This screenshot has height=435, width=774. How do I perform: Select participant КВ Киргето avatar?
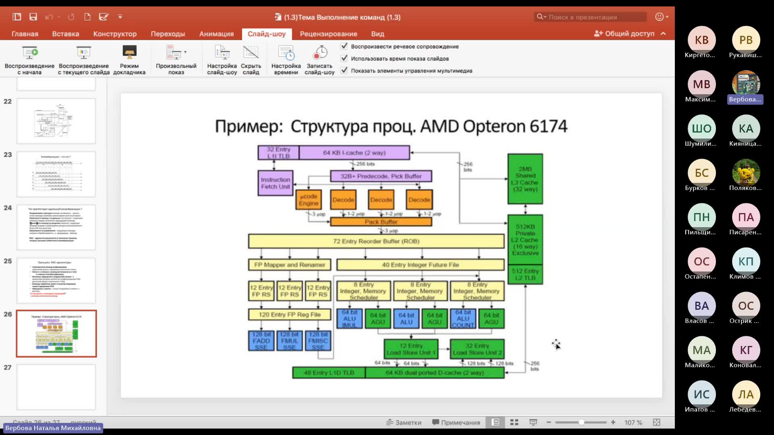click(x=701, y=40)
